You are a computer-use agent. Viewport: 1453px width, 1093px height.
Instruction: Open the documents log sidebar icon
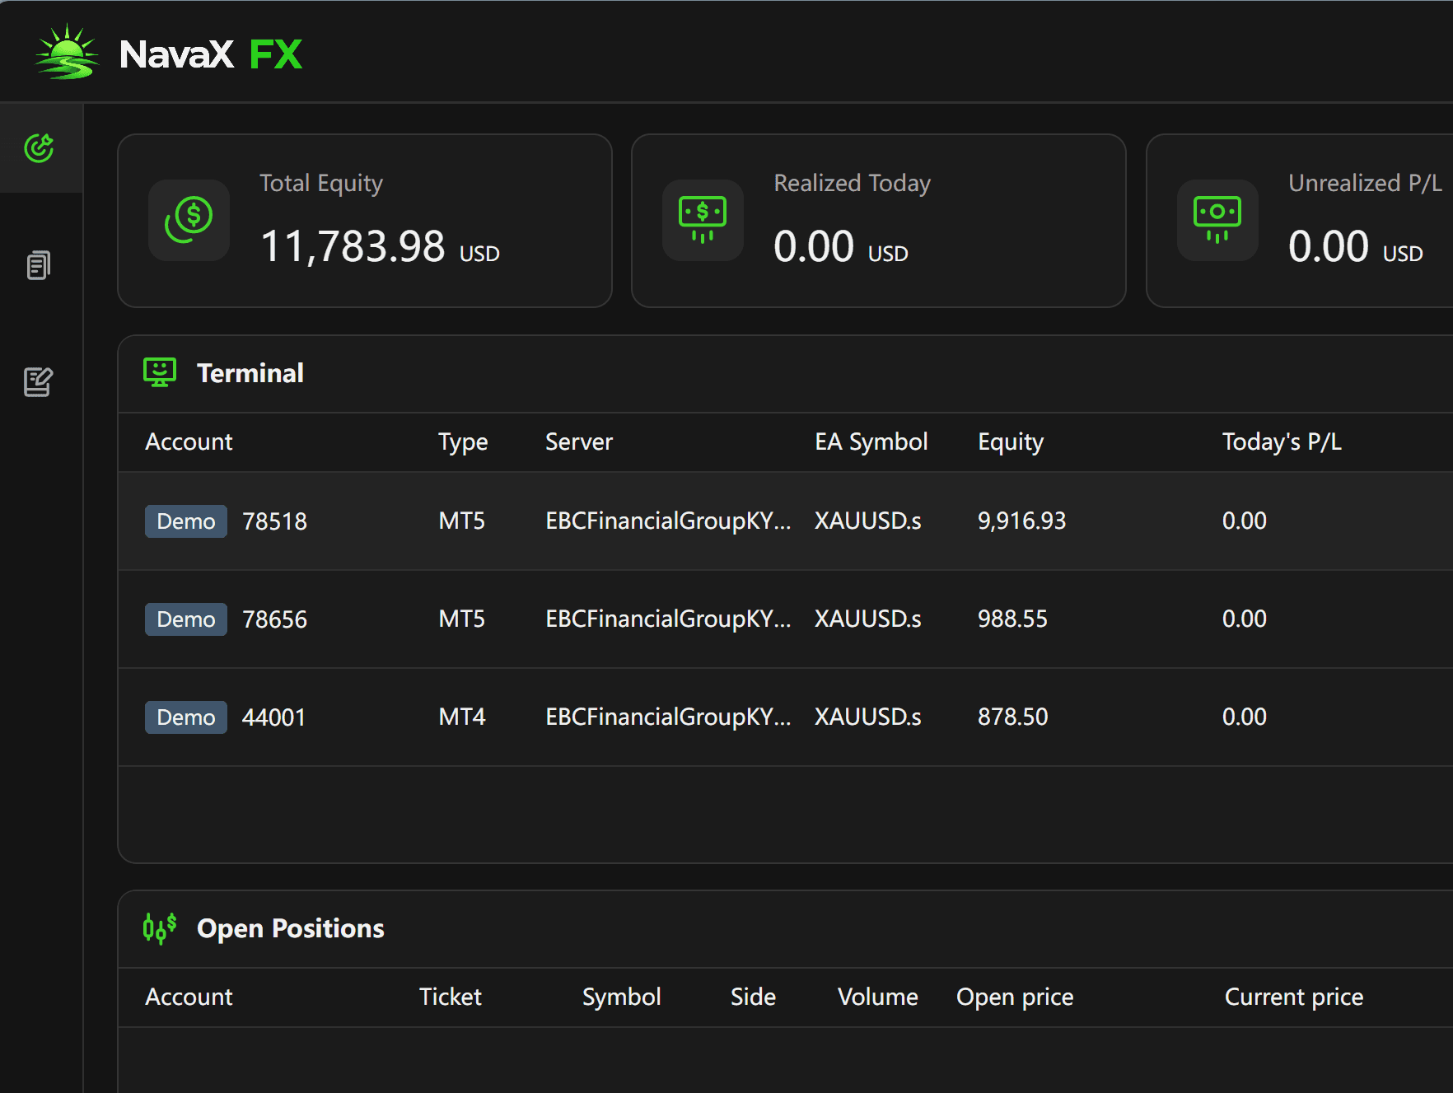pos(39,265)
